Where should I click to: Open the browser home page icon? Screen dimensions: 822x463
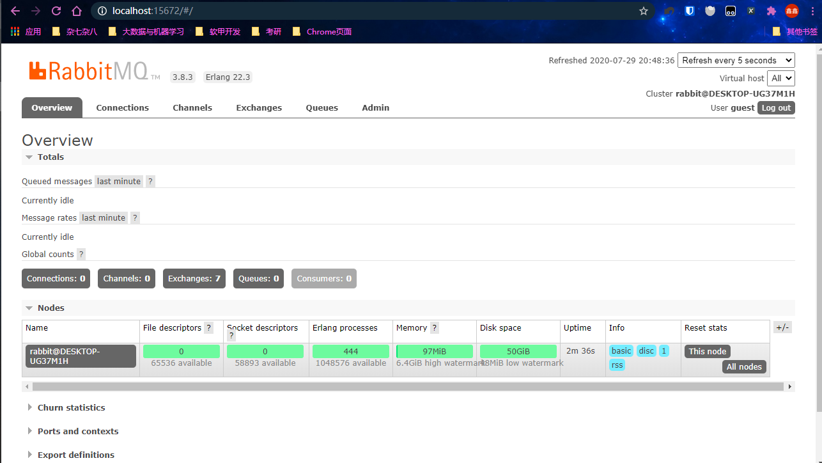(77, 11)
